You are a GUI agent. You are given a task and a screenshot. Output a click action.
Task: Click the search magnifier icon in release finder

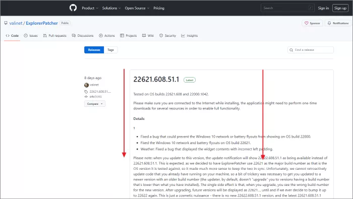[x=291, y=50]
